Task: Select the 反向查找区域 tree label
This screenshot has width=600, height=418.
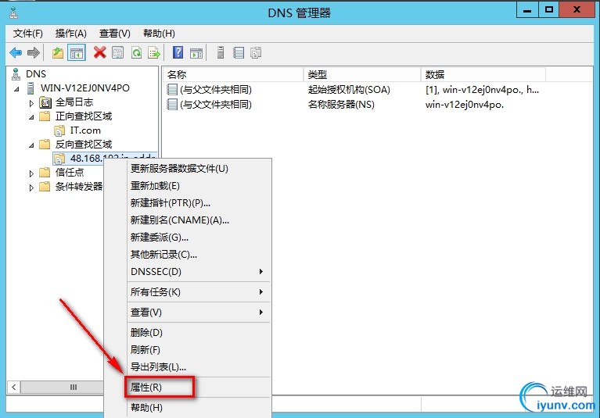Action: click(84, 145)
